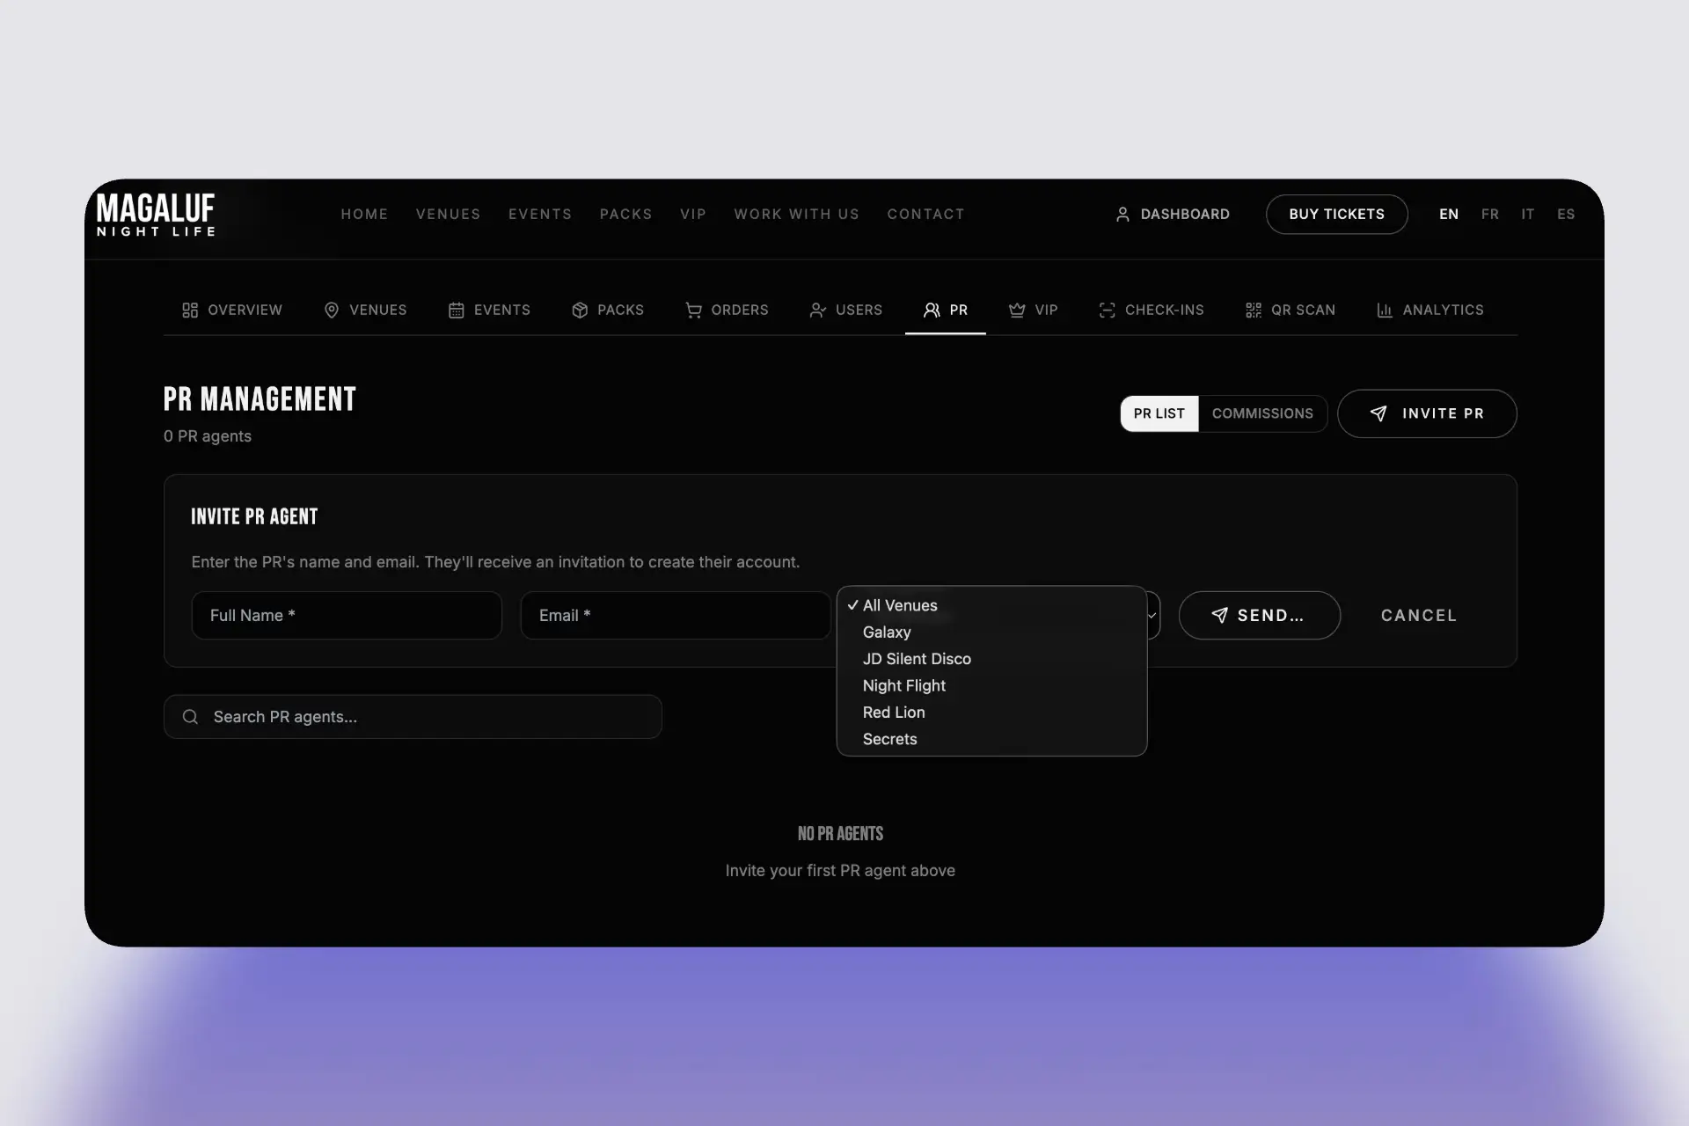This screenshot has height=1126, width=1689.
Task: Choose Red Lion from the dropdown
Action: click(x=991, y=713)
